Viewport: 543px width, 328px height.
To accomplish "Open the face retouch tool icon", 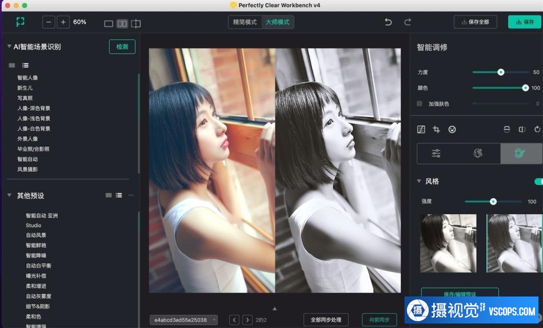I will point(452,130).
